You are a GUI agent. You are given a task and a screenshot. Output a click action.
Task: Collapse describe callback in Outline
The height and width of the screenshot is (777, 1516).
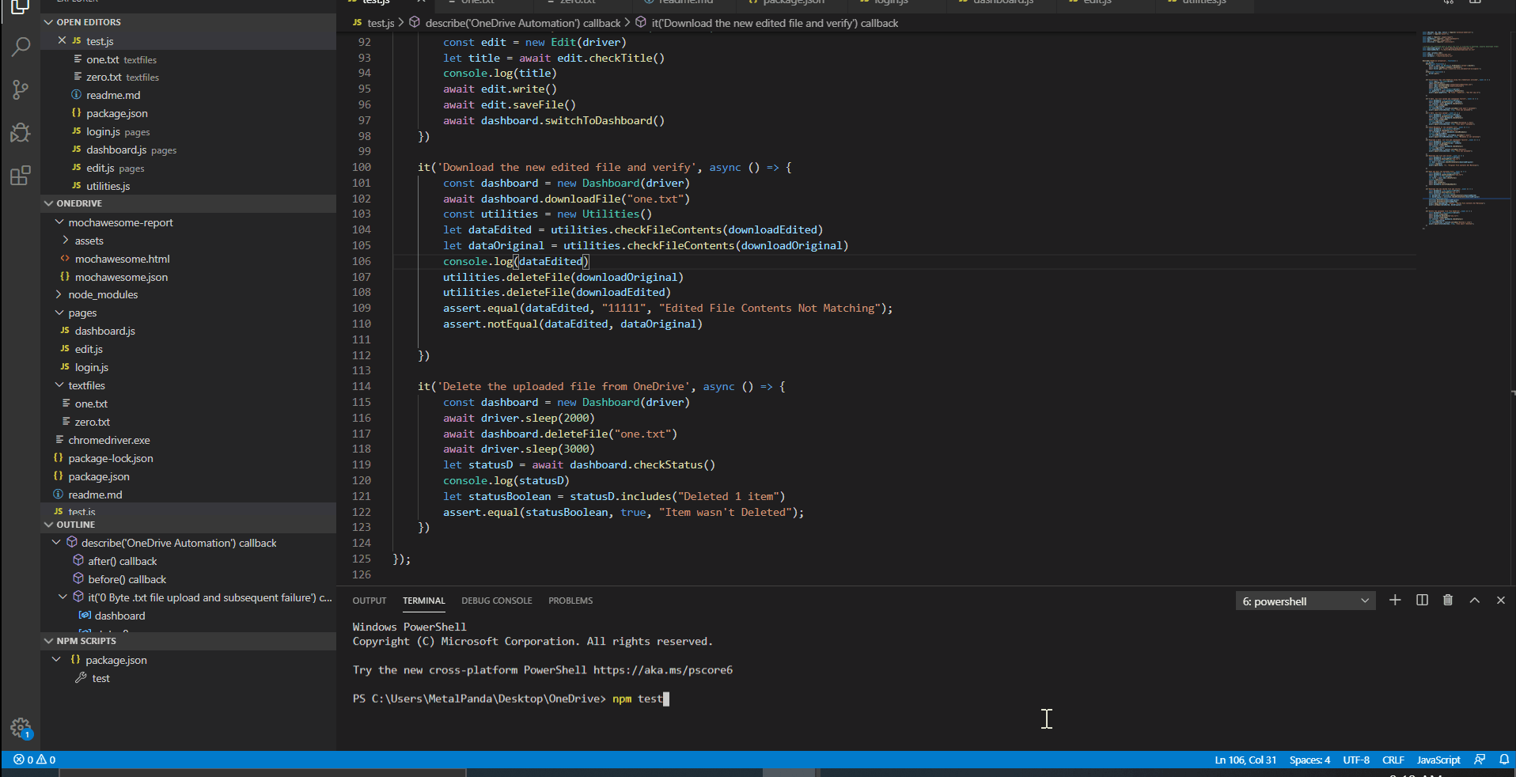56,543
